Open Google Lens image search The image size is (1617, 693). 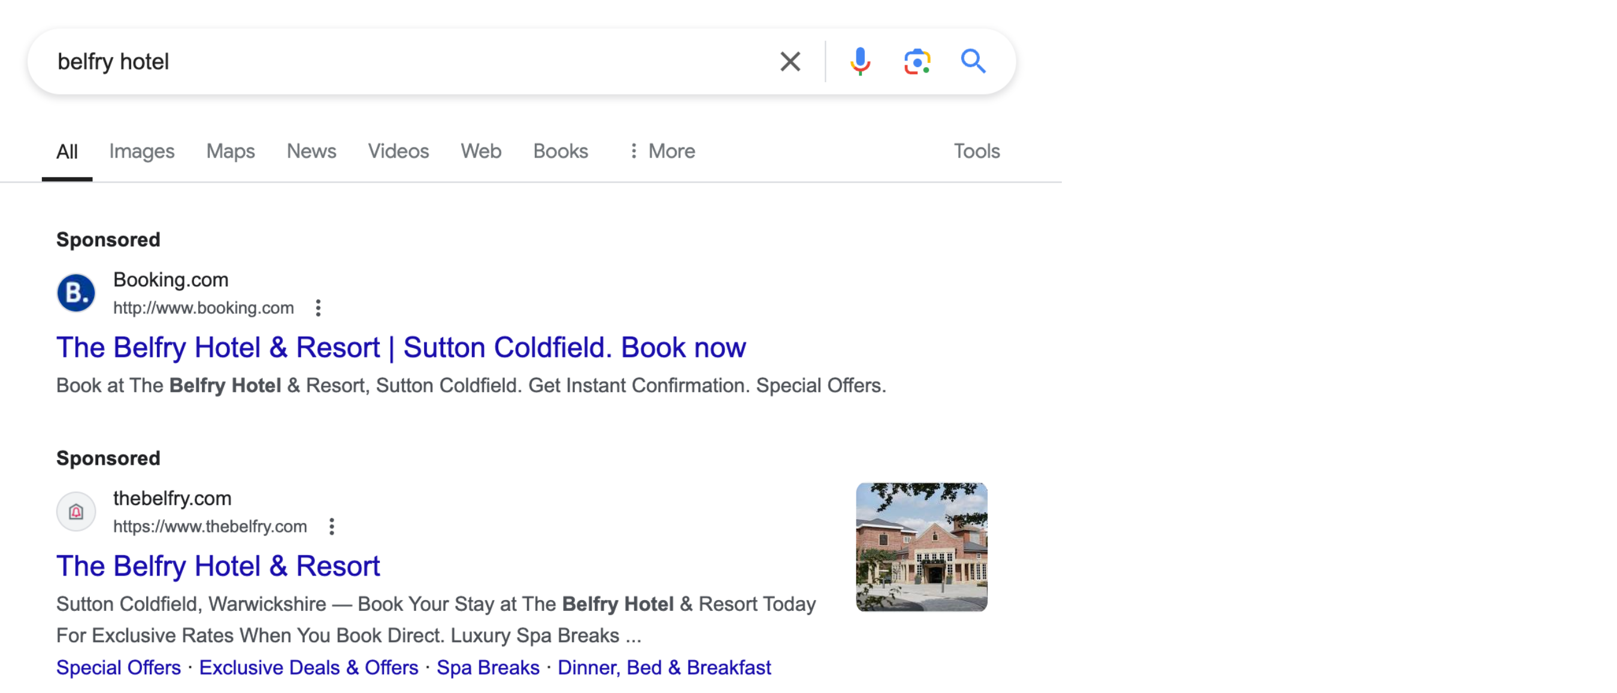[x=916, y=62]
